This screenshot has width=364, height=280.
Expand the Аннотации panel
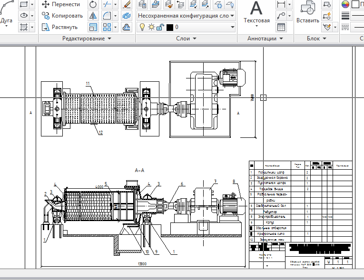pyautogui.click(x=265, y=39)
